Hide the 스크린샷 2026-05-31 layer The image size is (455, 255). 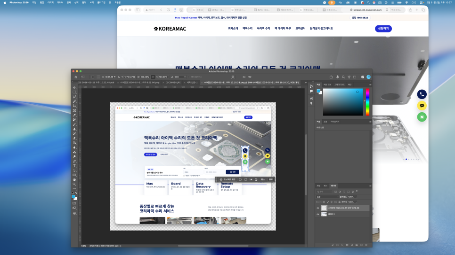point(318,208)
